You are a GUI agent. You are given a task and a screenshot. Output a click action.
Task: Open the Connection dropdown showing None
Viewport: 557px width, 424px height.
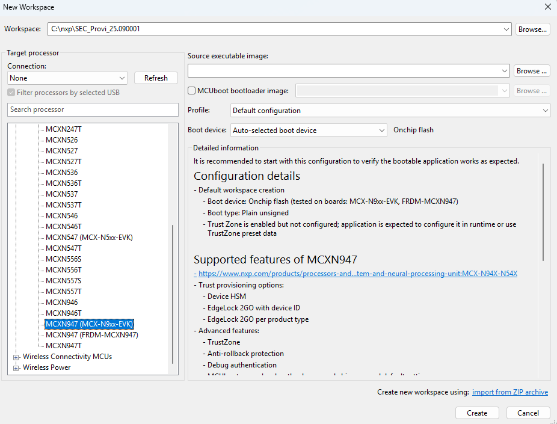[x=67, y=78]
